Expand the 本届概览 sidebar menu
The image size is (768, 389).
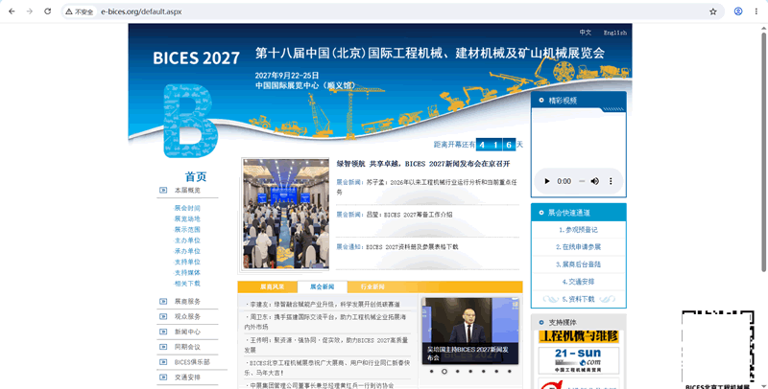click(x=187, y=190)
